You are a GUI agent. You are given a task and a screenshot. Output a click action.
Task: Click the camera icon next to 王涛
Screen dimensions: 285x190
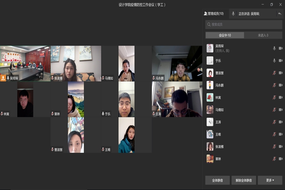(280, 122)
